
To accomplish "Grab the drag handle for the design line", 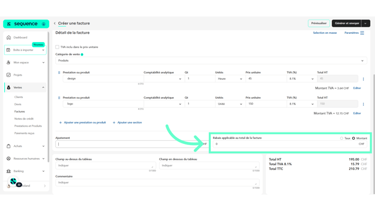I will [x=59, y=73].
